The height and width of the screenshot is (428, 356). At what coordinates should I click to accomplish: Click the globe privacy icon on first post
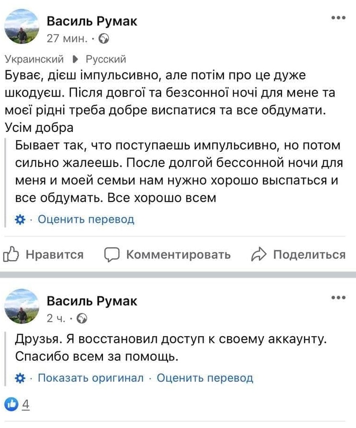pos(104,39)
